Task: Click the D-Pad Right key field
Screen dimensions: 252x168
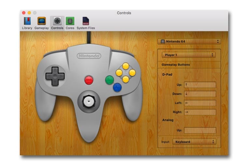Action: 200,112
